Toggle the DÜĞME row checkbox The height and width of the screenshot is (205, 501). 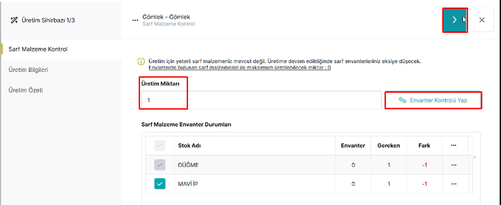pos(160,165)
